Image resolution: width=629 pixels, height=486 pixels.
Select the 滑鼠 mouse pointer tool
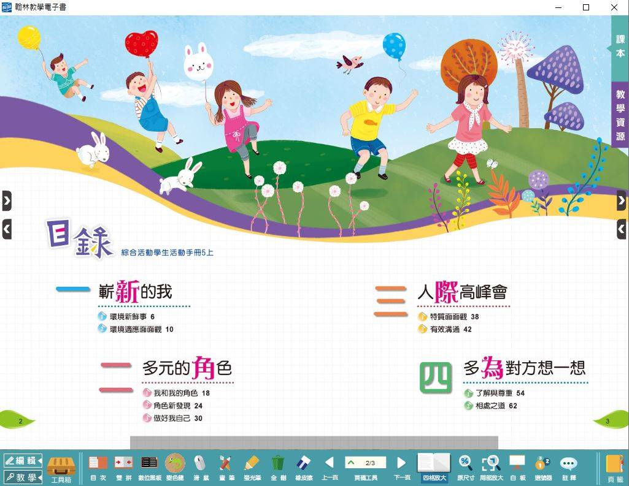[201, 468]
